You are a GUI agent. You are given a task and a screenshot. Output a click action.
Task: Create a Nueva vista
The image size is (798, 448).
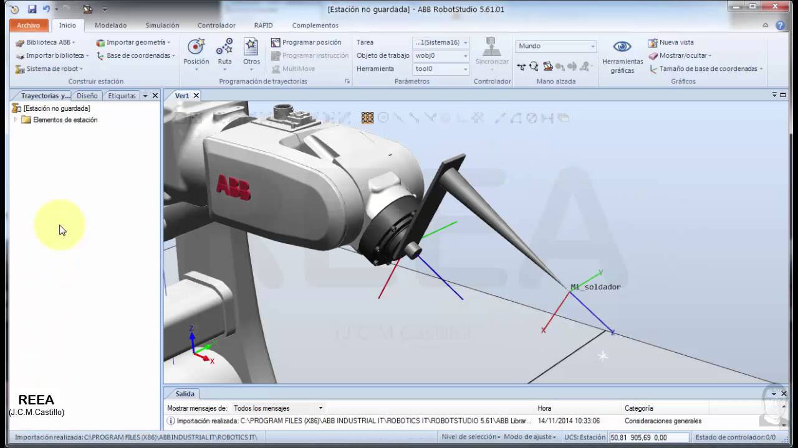(x=671, y=42)
